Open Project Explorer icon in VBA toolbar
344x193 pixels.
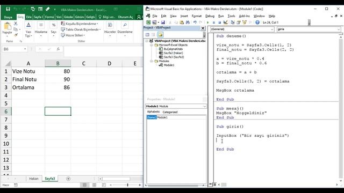pos(233,23)
